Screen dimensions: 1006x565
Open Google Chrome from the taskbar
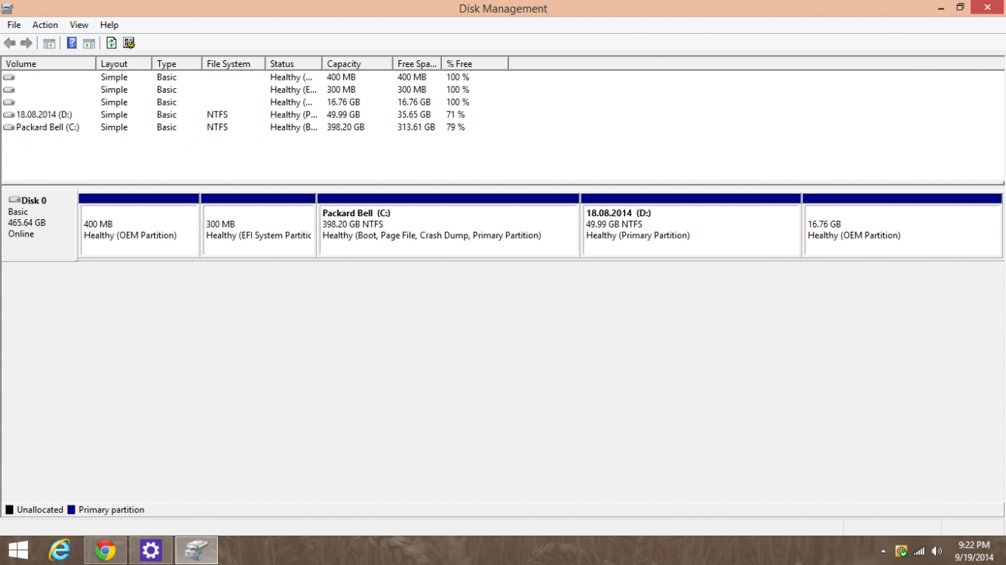pos(105,551)
